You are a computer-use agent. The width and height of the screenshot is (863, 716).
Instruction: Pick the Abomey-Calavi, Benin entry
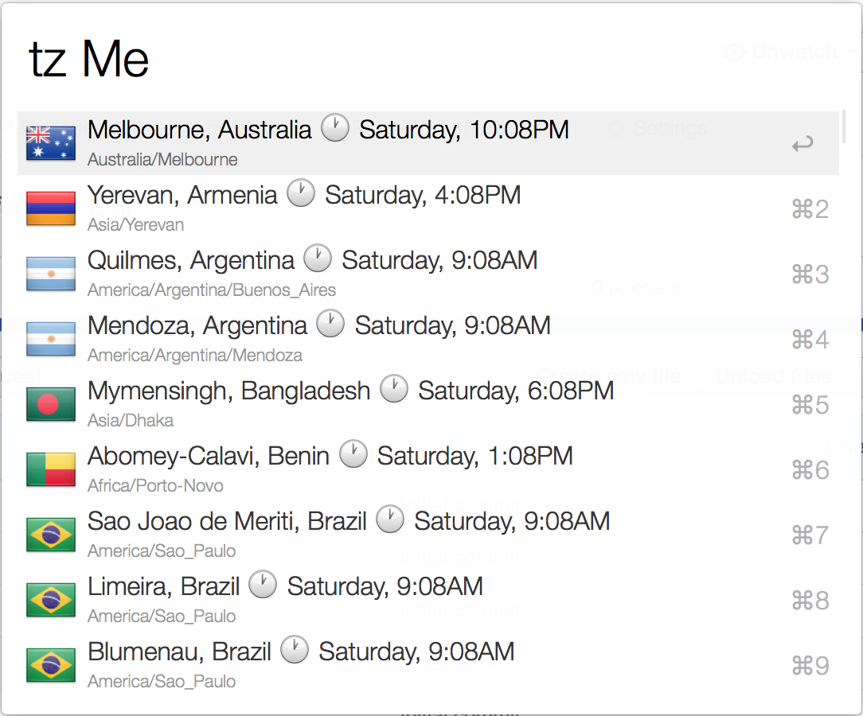coord(428,469)
